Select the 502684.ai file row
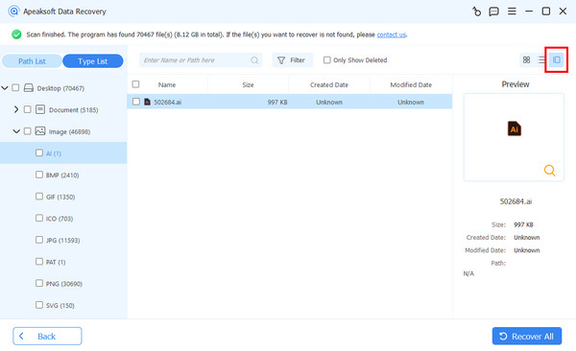Image resolution: width=576 pixels, height=351 pixels. [x=290, y=102]
